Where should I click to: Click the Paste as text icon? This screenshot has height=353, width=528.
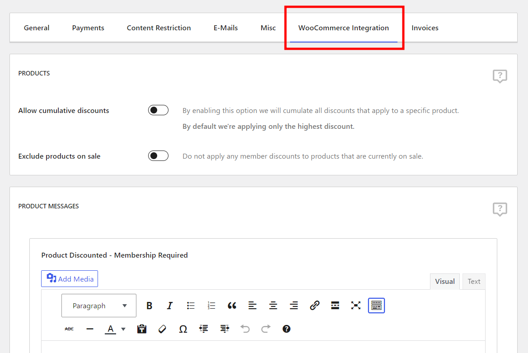pos(142,329)
